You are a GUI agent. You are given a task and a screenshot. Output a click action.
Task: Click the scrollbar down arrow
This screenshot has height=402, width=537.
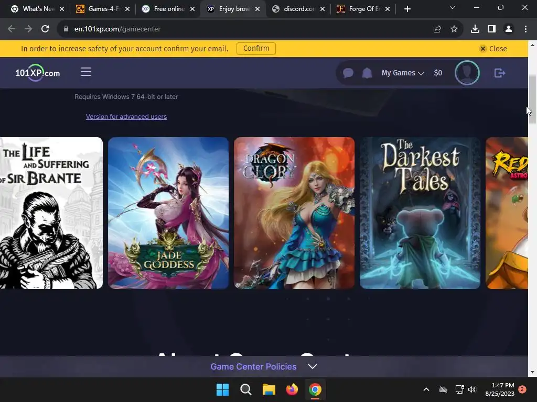click(532, 372)
